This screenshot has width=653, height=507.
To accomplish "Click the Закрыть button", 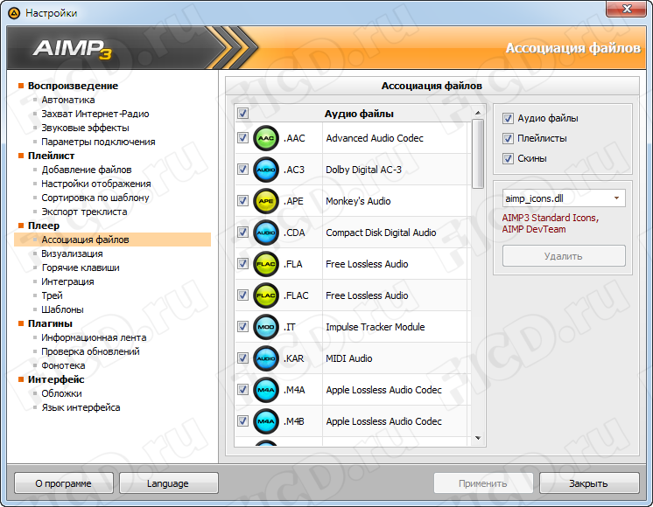I will tap(589, 483).
